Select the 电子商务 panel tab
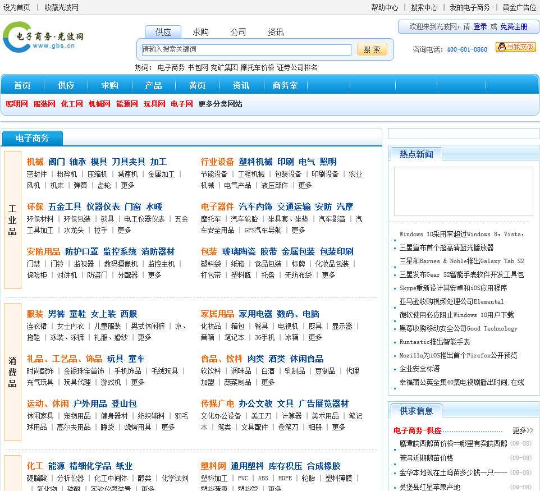540x491 pixels. point(33,139)
